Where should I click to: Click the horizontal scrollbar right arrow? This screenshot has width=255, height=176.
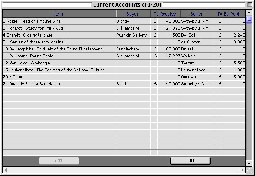242,170
